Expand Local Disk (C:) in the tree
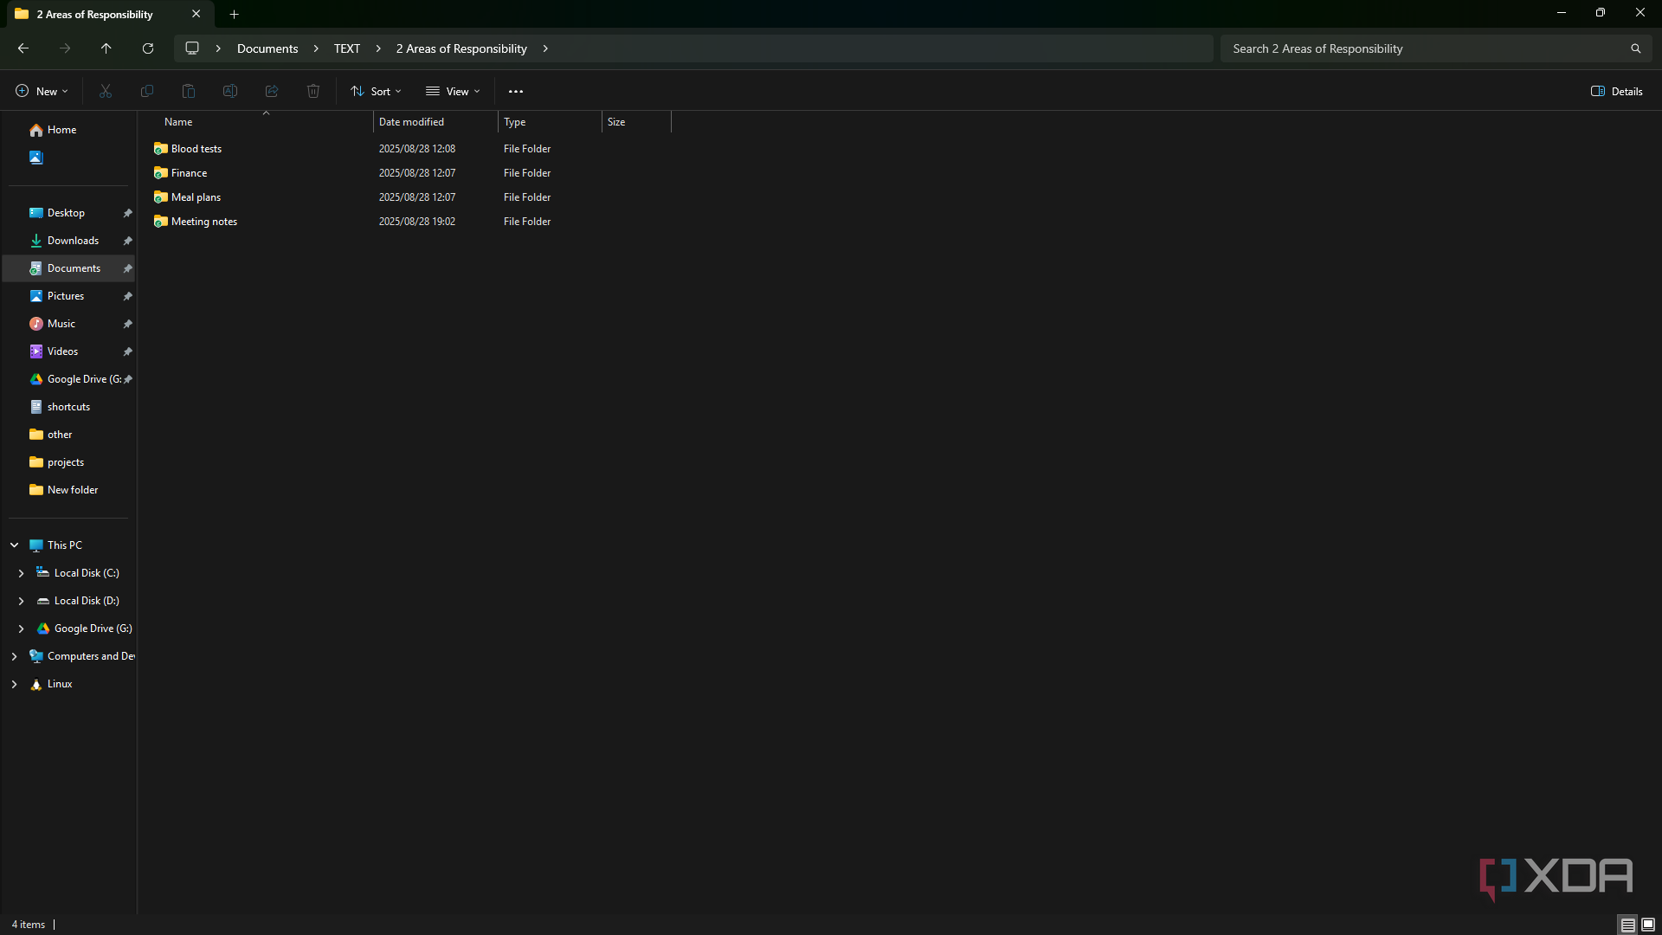The width and height of the screenshot is (1662, 935). click(x=22, y=573)
